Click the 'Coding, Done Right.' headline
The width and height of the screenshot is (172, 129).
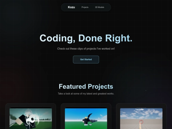86,38
